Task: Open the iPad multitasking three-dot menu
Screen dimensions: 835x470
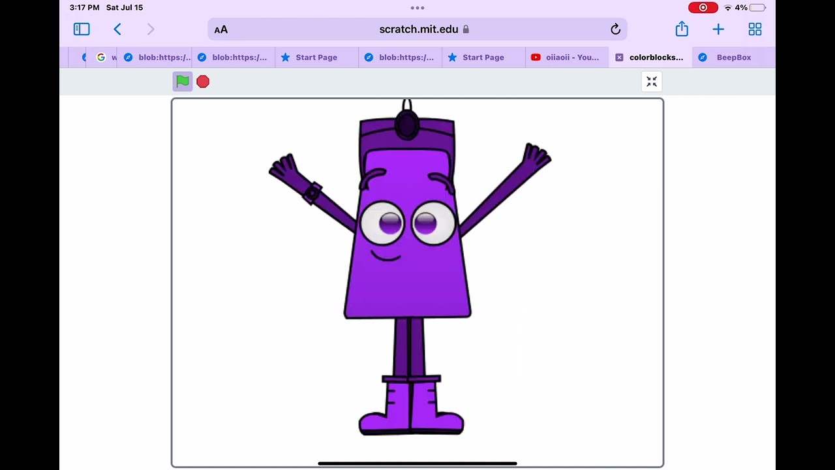Action: coord(417,8)
